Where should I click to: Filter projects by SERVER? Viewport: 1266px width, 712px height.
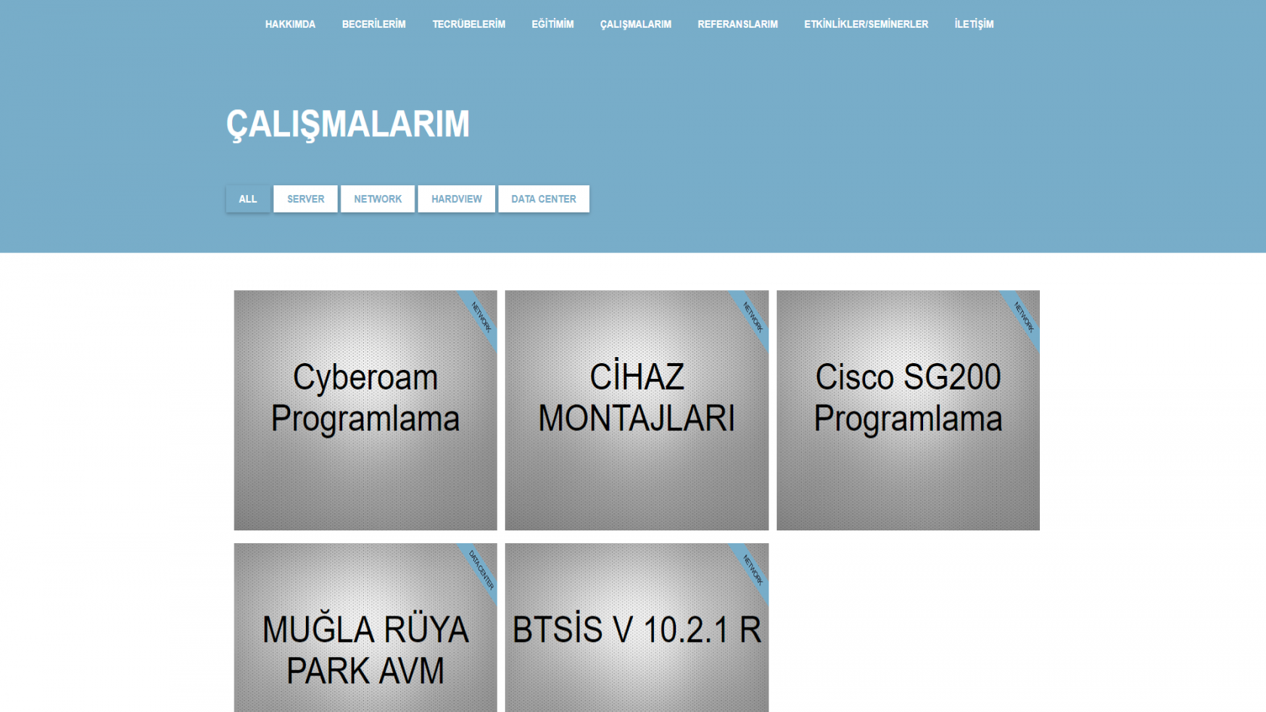(x=305, y=199)
